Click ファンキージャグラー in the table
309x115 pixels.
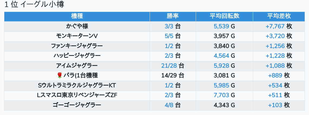click(77, 46)
